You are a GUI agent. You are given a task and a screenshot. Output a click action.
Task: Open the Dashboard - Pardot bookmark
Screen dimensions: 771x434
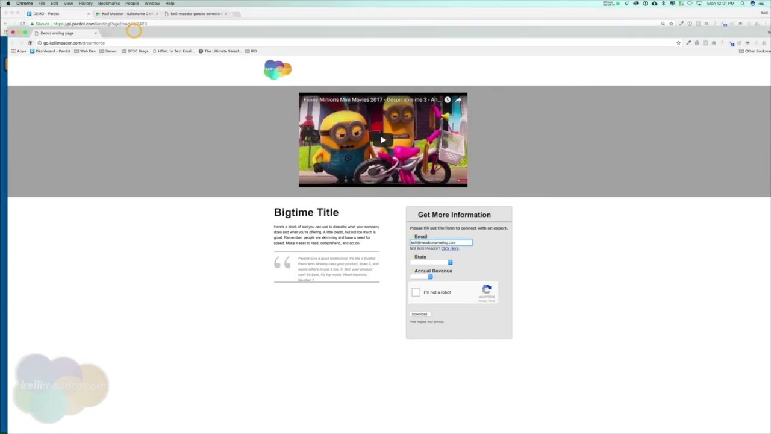51,51
